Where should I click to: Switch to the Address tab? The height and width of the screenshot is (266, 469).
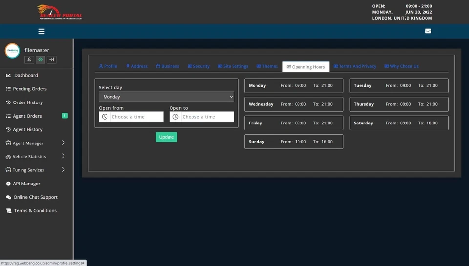(137, 66)
